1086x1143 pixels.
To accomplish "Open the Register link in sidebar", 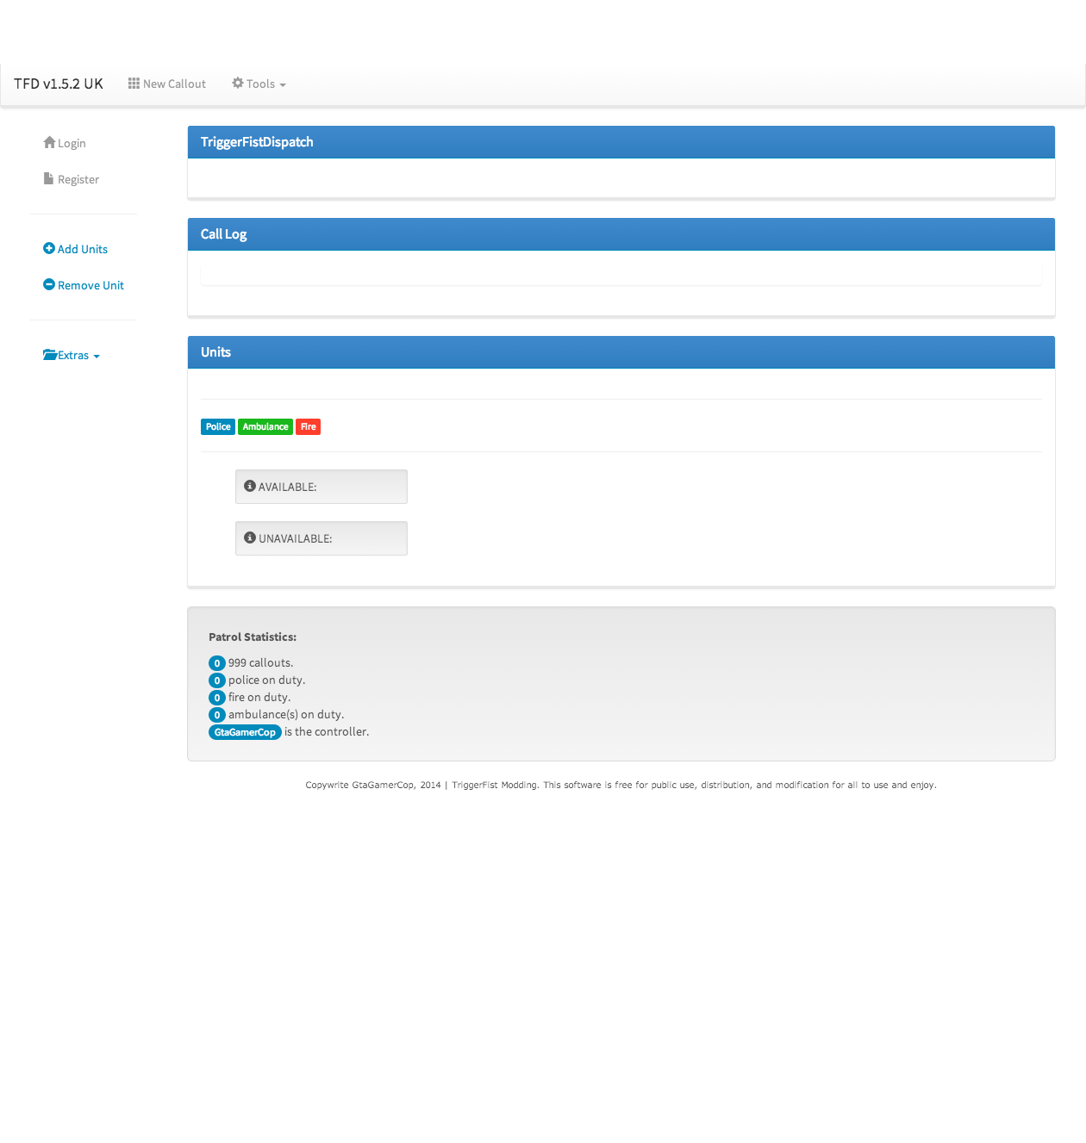I will [x=78, y=179].
